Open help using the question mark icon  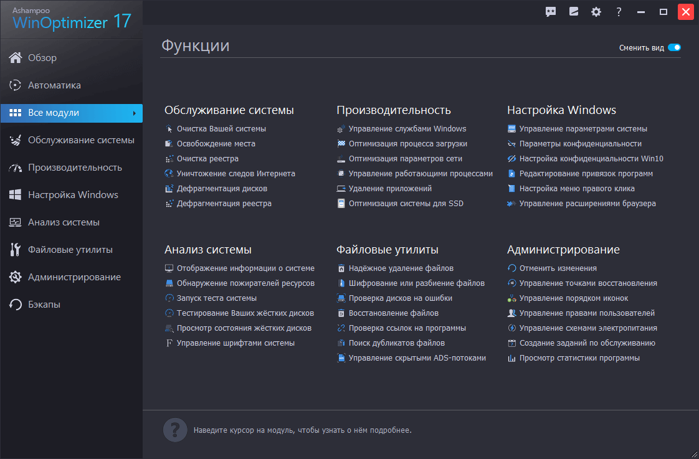pyautogui.click(x=618, y=11)
